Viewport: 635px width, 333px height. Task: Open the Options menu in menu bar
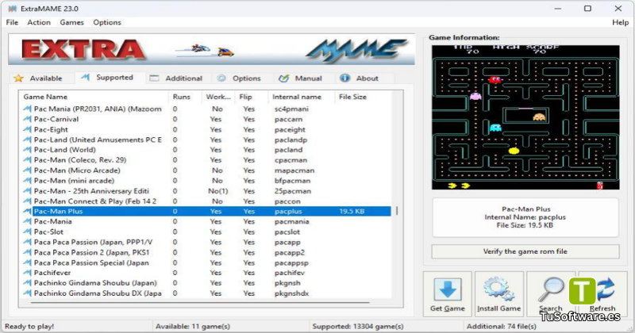(x=107, y=22)
